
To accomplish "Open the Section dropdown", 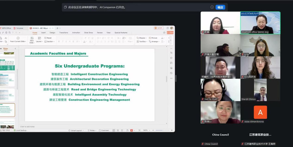I will click(49, 41).
